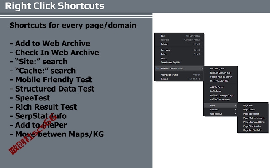Click the 'Right Click Shortcuts' title
Viewport: 270px width, 168px height.
tap(54, 6)
